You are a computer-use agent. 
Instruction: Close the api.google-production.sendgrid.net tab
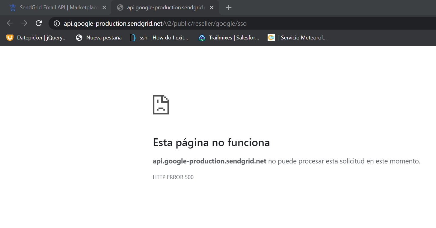tap(212, 7)
